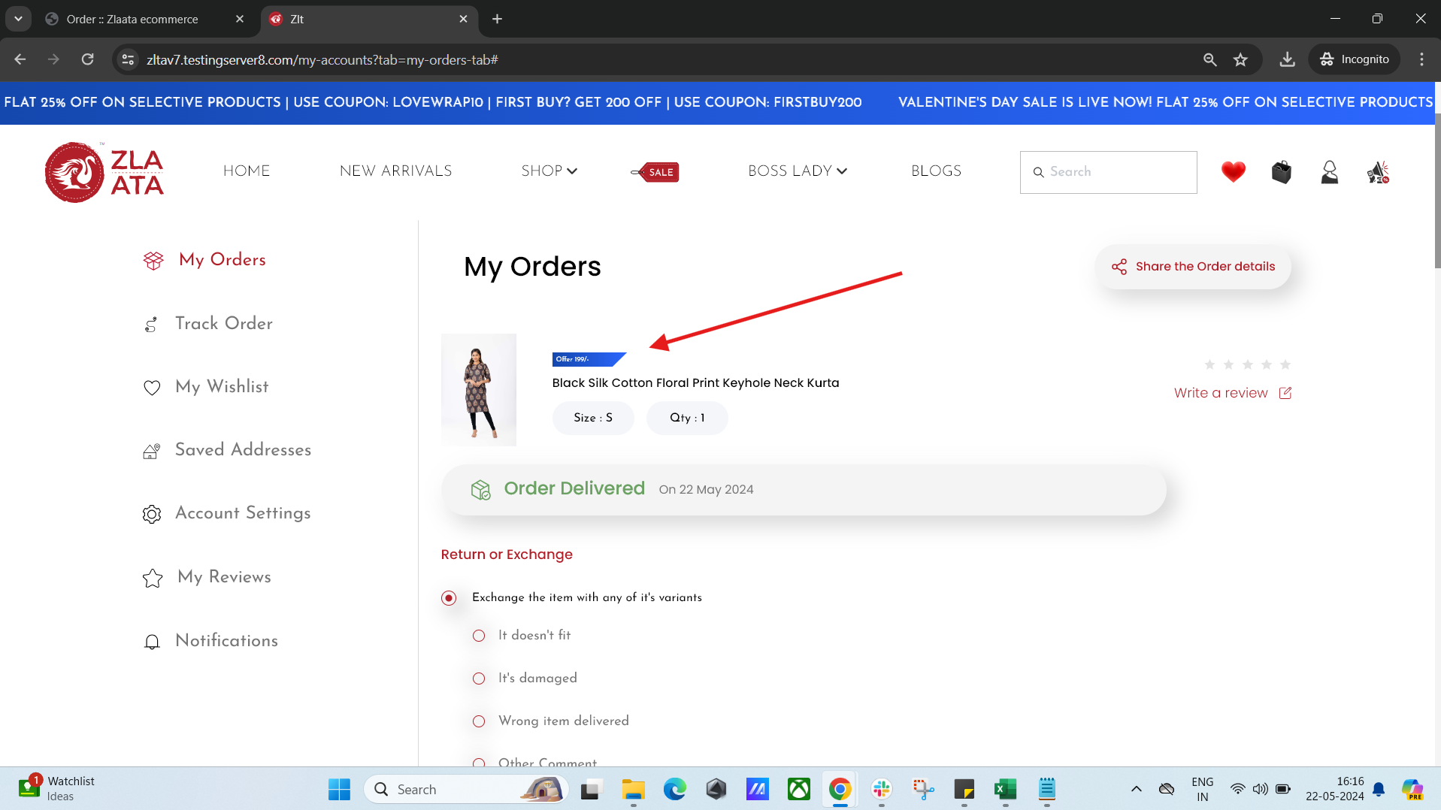
Task: Expand the SHOP dropdown menu
Action: coord(549,171)
